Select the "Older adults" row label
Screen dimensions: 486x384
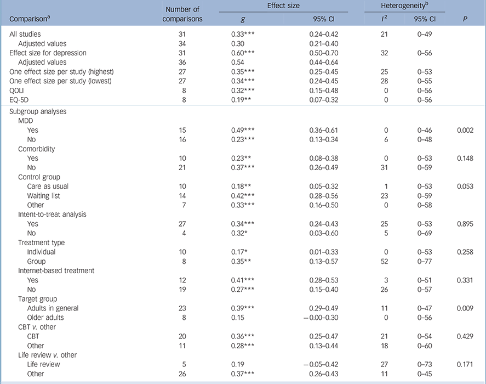45,317
